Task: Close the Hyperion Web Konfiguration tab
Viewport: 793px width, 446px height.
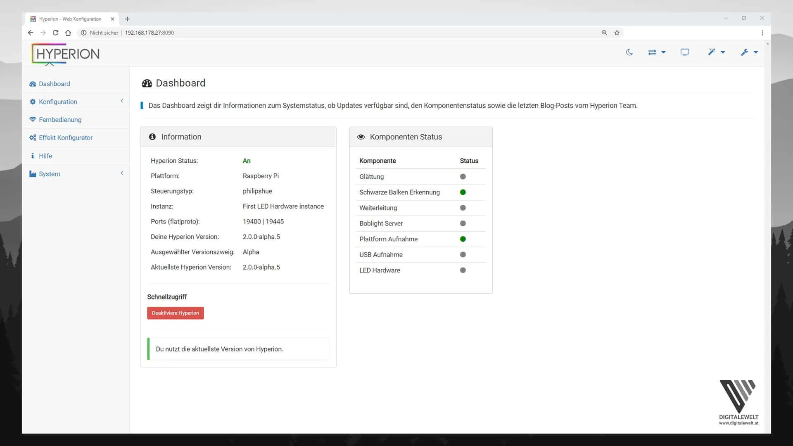Action: [x=112, y=19]
